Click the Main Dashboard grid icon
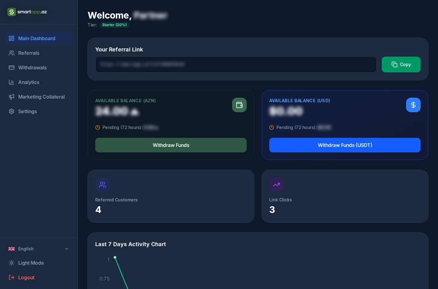This screenshot has width=438, height=289. pyautogui.click(x=12, y=38)
